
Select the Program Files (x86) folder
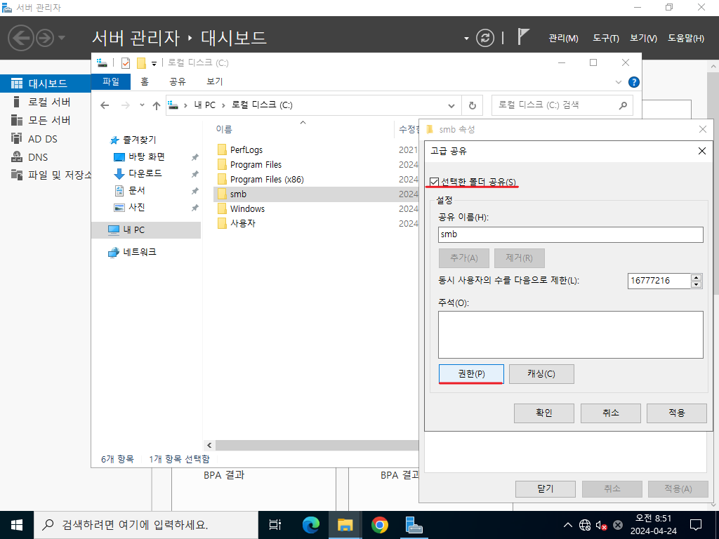point(267,179)
